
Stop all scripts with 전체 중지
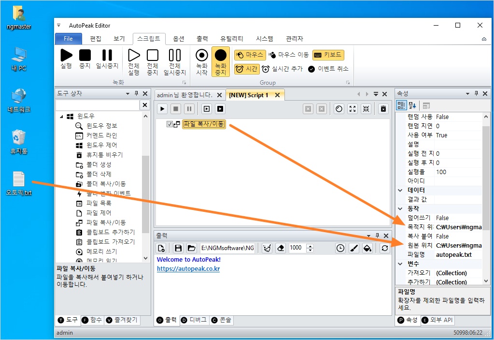[x=153, y=62]
